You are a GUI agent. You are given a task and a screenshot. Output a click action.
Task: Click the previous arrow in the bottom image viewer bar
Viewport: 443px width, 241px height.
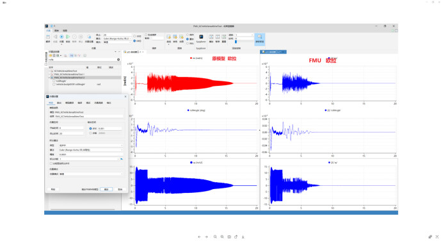200,237
